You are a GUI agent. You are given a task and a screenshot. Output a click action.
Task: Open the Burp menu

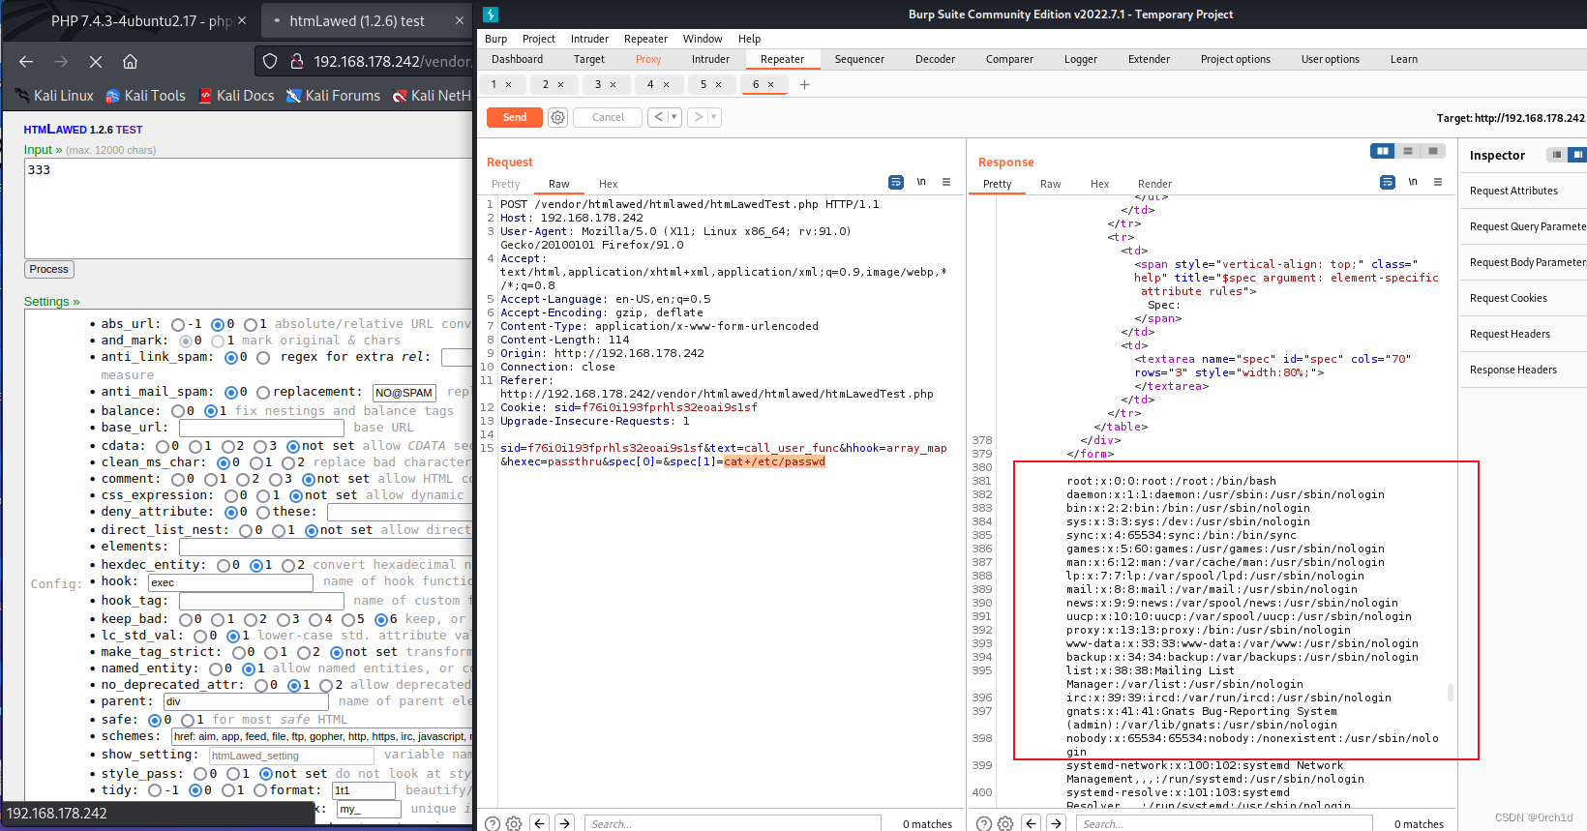pos(495,39)
